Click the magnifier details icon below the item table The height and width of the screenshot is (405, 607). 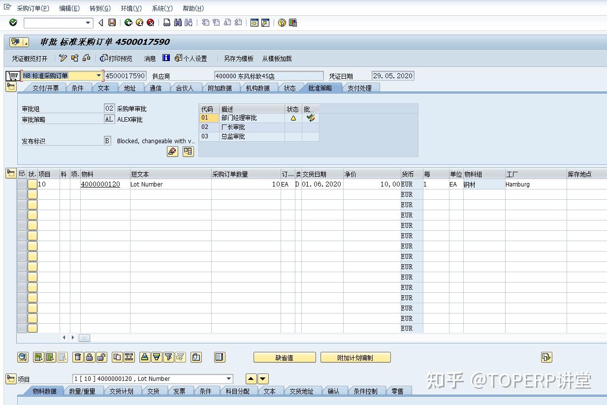pos(23,357)
